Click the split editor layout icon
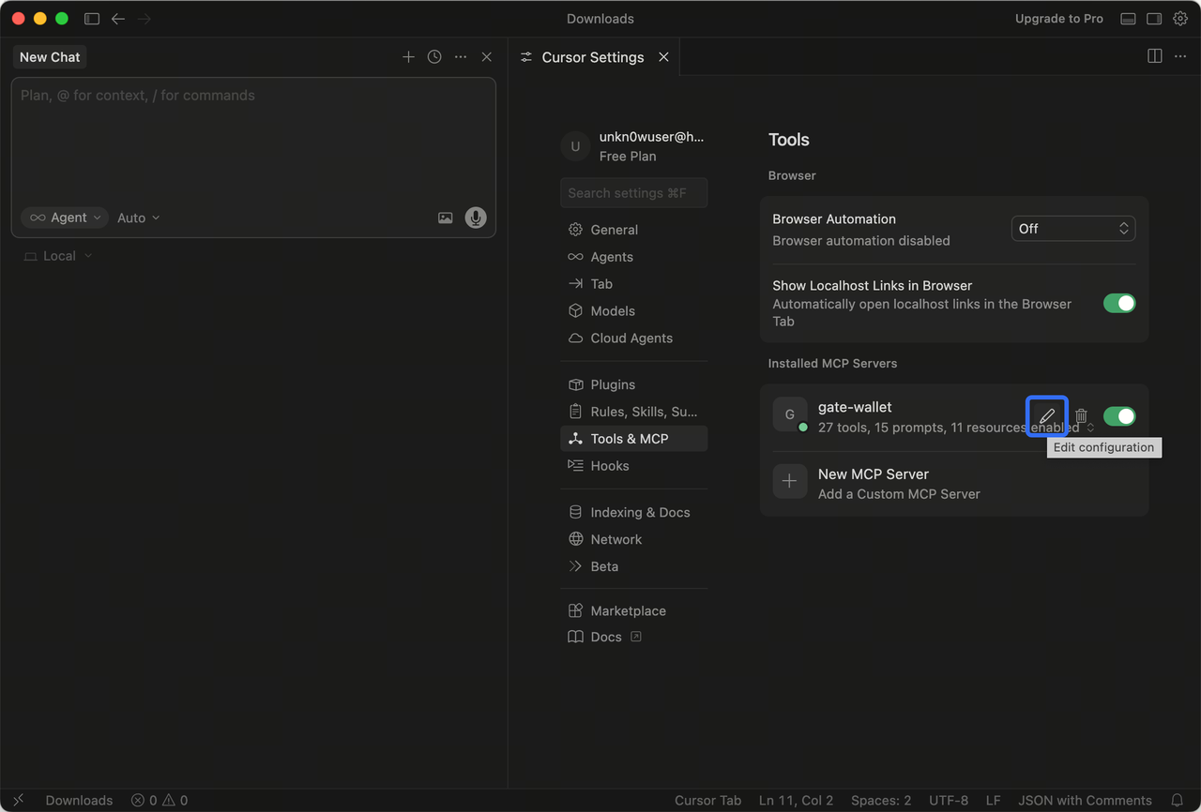Screen dimensions: 1201x812 point(1155,56)
